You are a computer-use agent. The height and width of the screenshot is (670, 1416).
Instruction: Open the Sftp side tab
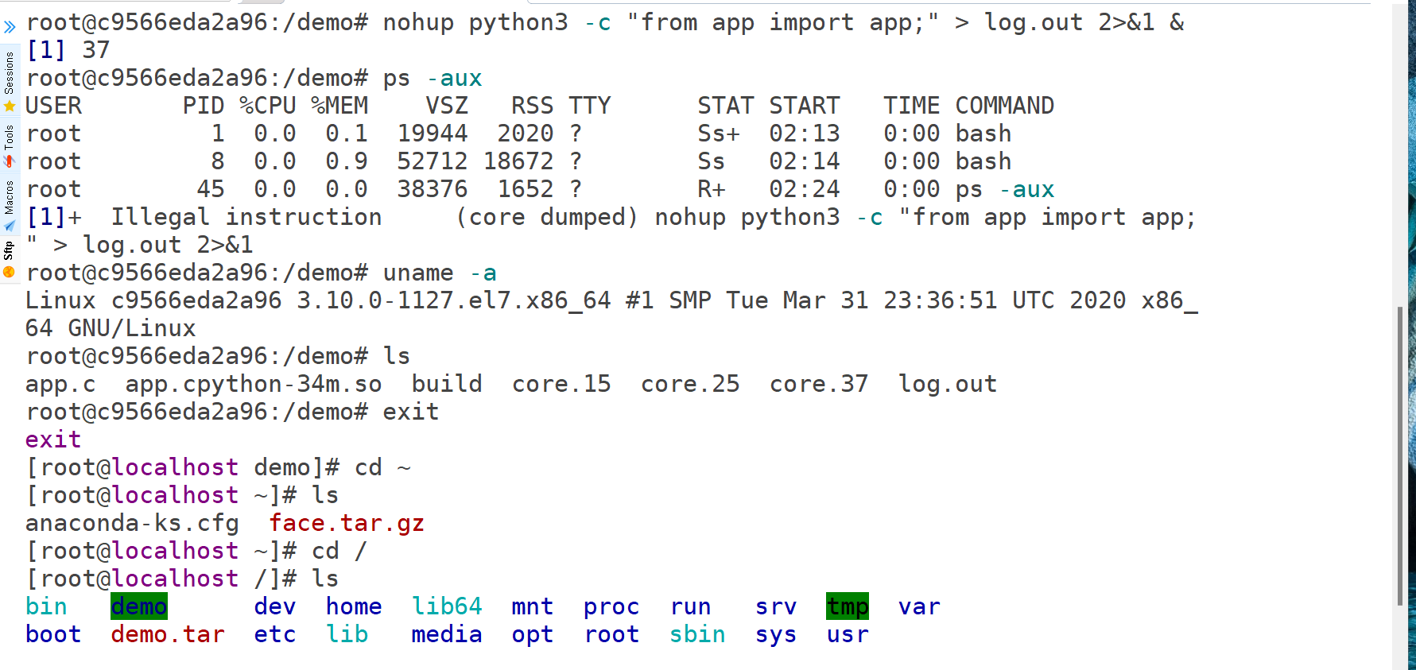pyautogui.click(x=9, y=250)
